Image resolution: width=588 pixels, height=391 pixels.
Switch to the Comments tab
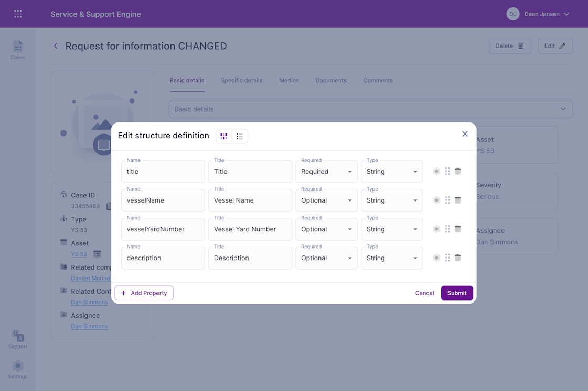coord(378,81)
